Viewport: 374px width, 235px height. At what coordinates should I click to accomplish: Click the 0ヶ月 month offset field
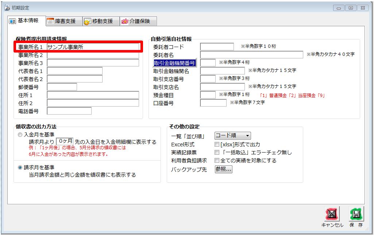(65, 141)
